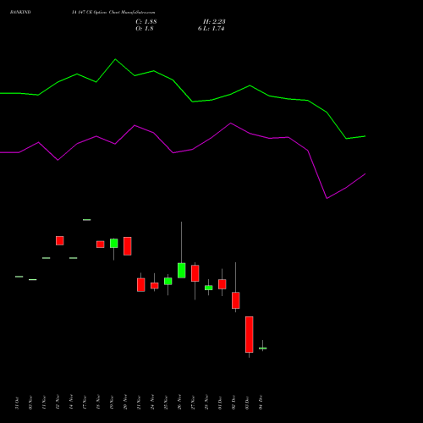This screenshot has width=423, height=423.
Task: Click the '01 Dec' date label
Action: (x=220, y=403)
